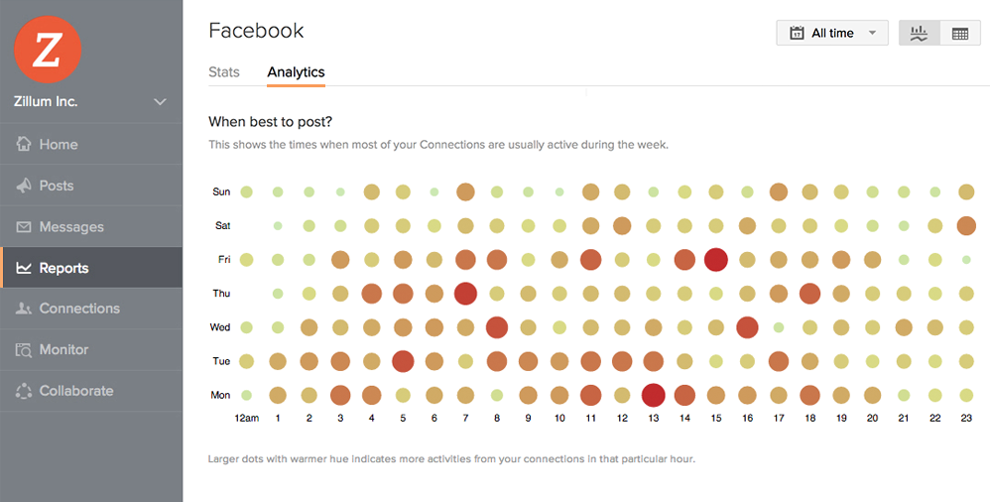
Task: Click the Monitor search icon
Action: pyautogui.click(x=24, y=350)
